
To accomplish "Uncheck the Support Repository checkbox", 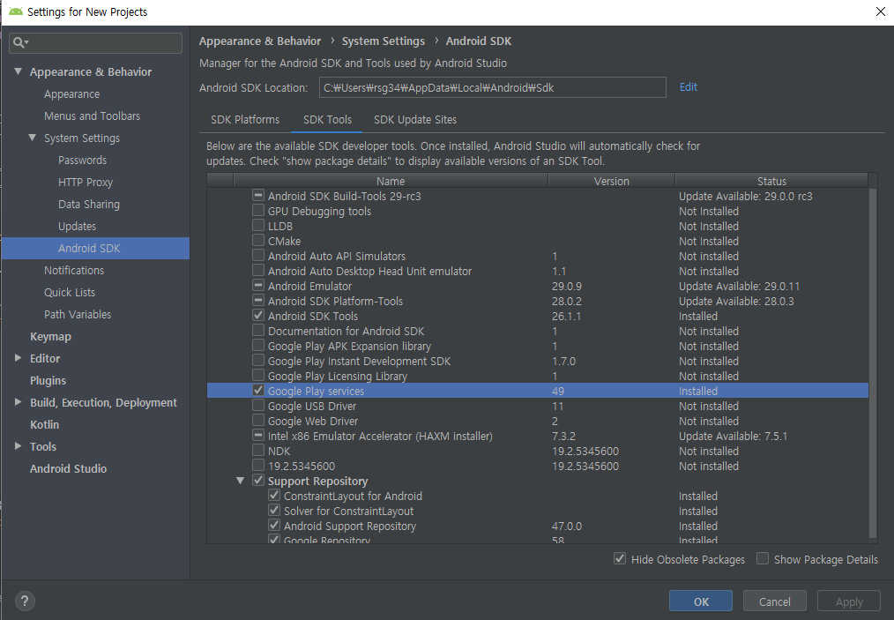I will 258,481.
